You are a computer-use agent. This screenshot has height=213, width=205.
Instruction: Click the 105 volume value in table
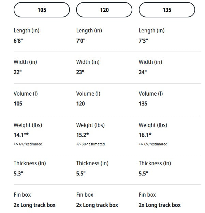point(18,103)
